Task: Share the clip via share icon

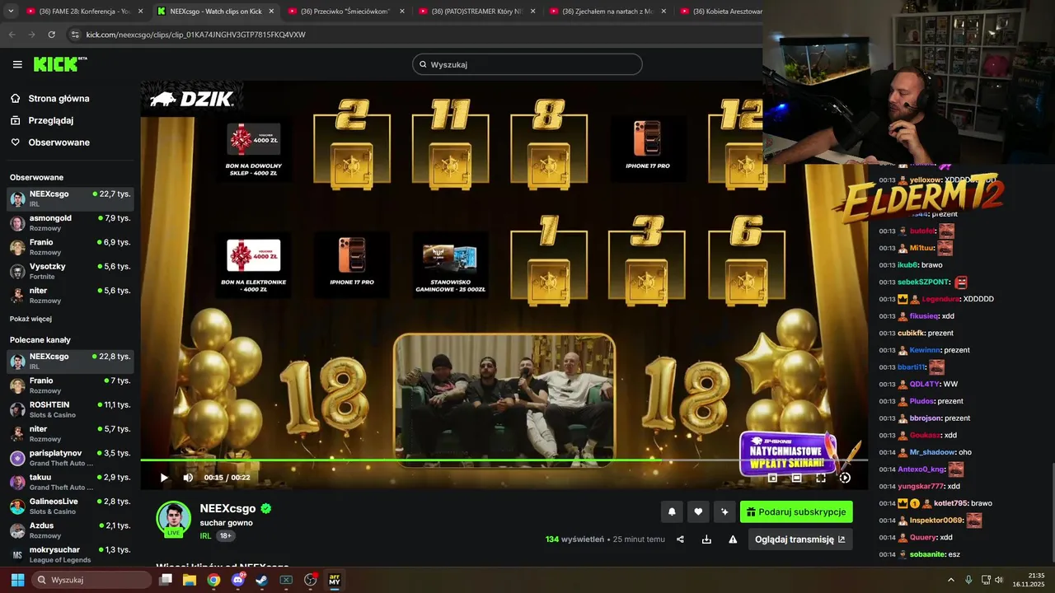Action: 680,539
